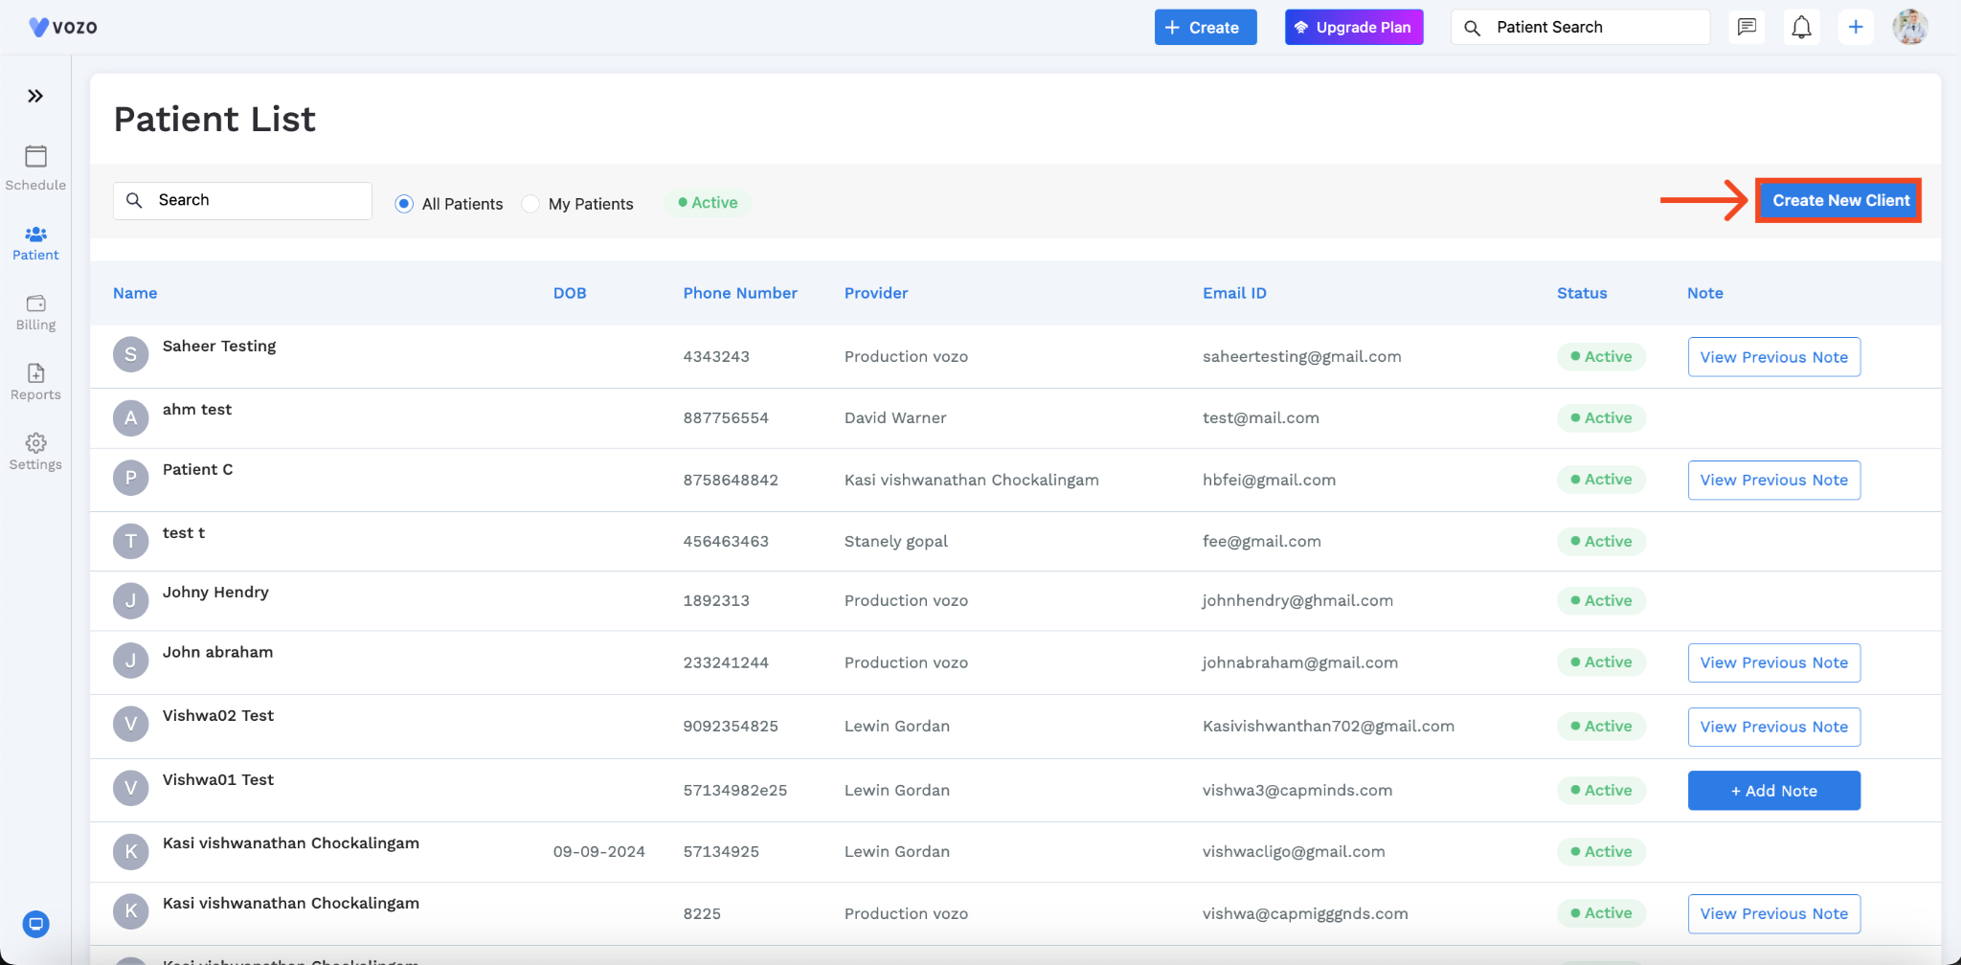Open Vishwa02 Test avatar icon

[131, 724]
